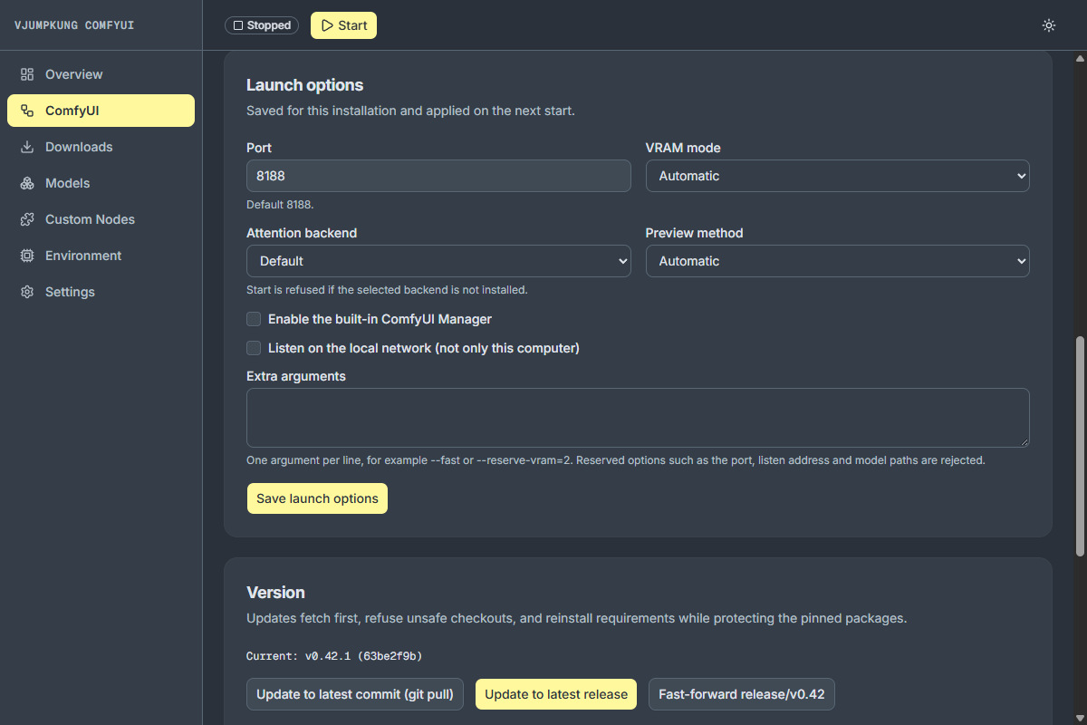Click the Models cubes icon in sidebar
This screenshot has height=725, width=1087.
pos(27,183)
